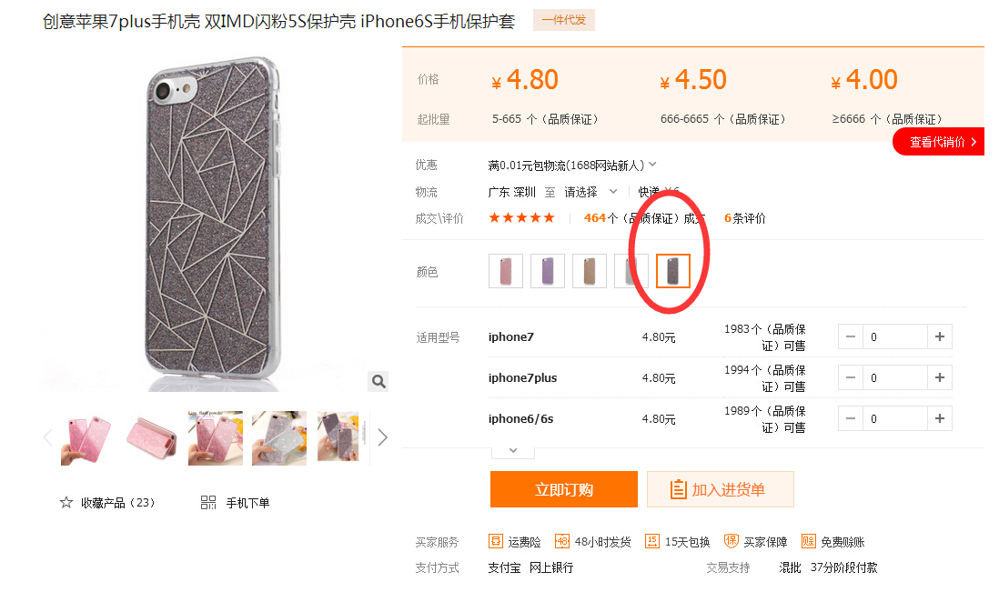This screenshot has width=999, height=592.
Task: Show previous thumbnails with left arrow
Action: click(48, 438)
